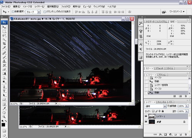Open the Filter menu
This screenshot has width=192, height=138.
(66, 7)
